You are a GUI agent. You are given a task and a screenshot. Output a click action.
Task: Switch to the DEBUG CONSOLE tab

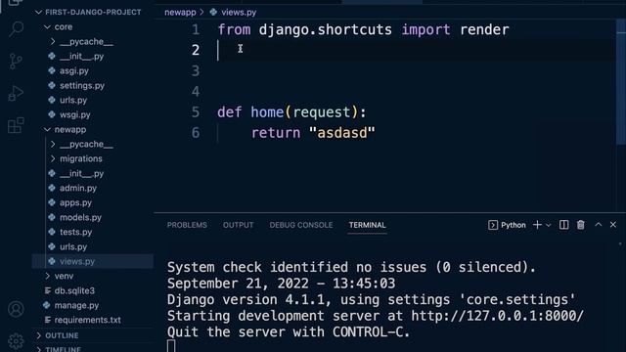click(x=301, y=225)
